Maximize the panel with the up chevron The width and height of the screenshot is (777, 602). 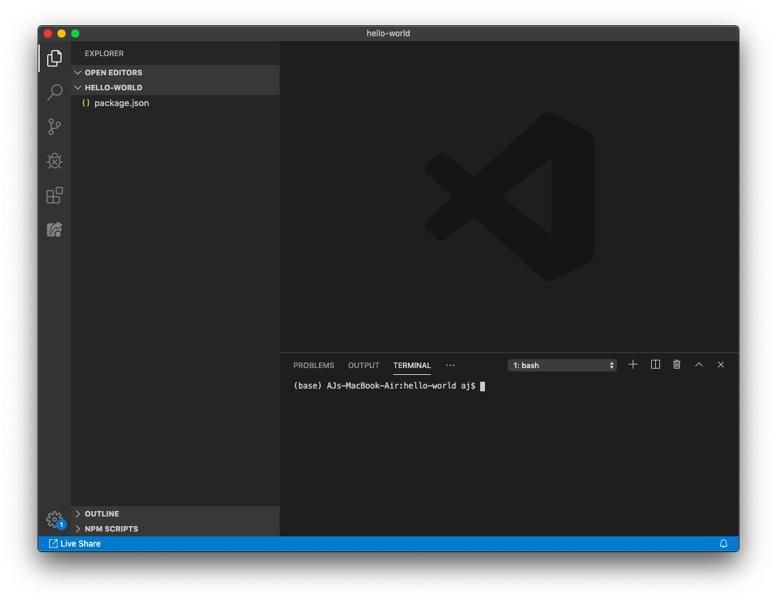(x=699, y=365)
